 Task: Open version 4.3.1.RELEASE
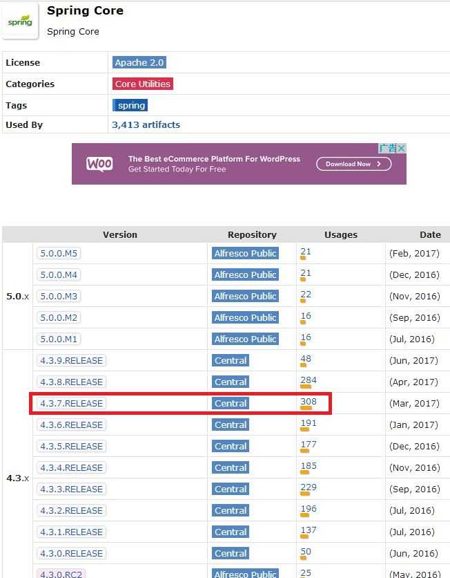pyautogui.click(x=71, y=532)
